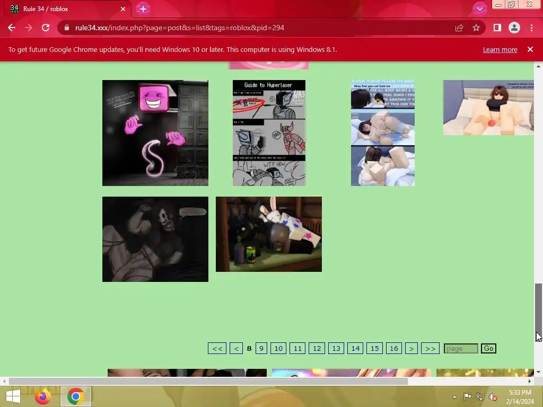Share this page using share icon
Image resolution: width=543 pixels, height=407 pixels.
(x=459, y=28)
